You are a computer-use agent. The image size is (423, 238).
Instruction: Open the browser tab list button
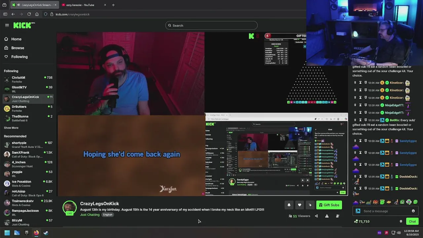click(x=4, y=5)
